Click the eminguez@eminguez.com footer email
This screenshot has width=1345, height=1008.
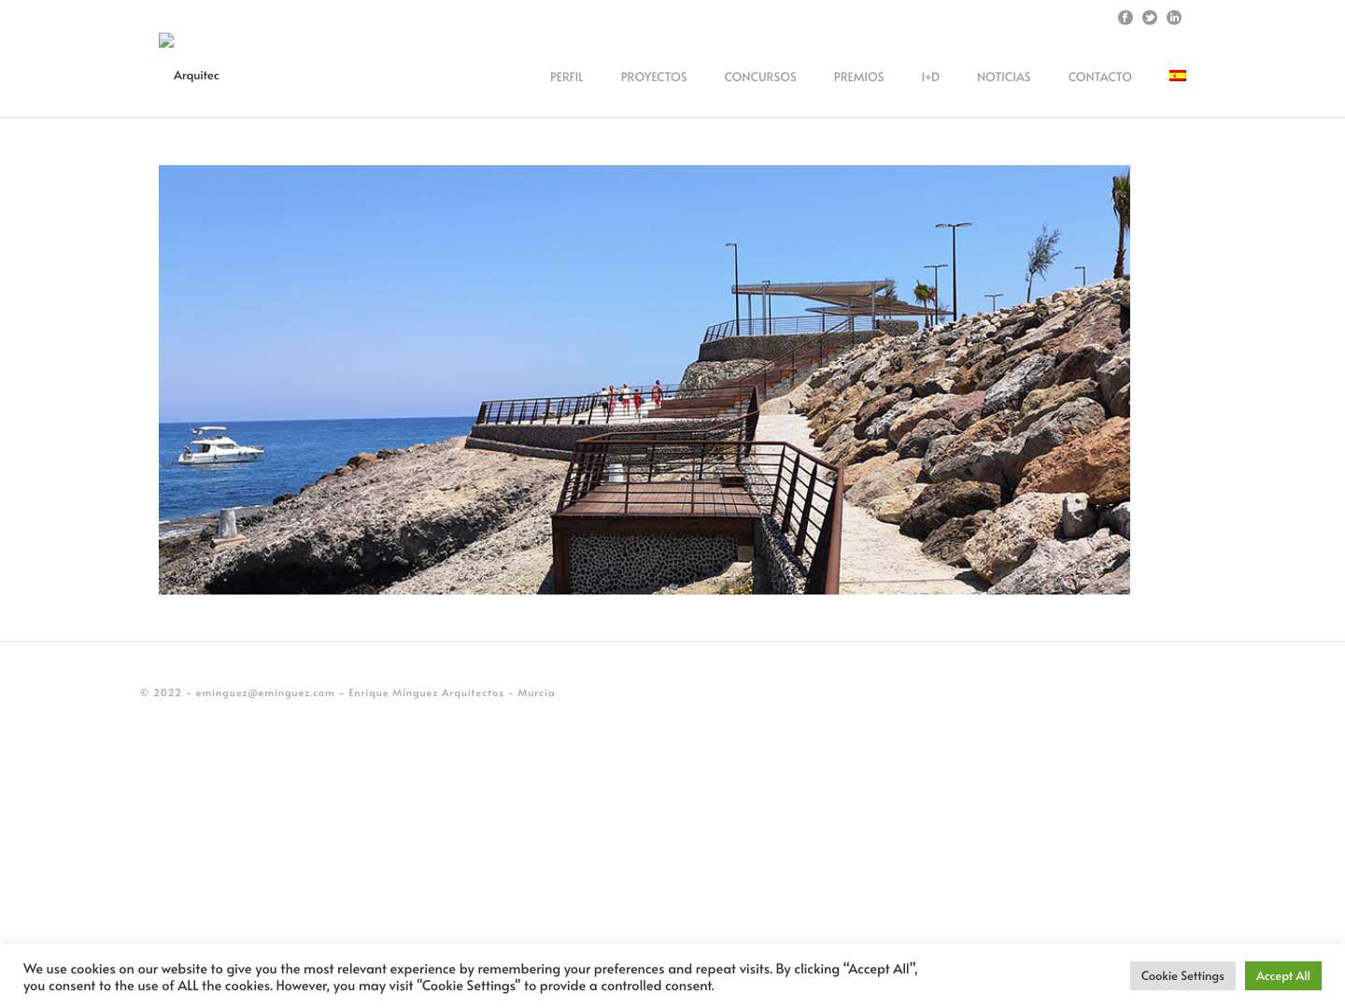[x=265, y=693]
